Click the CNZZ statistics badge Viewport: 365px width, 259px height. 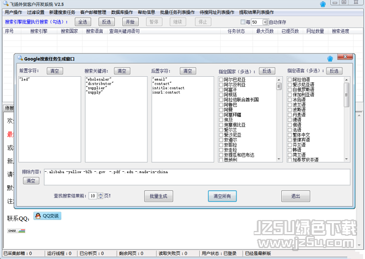[16, 231]
